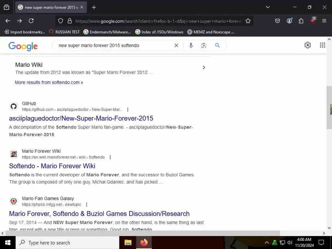Click scroll down arrow on vertical scrollbar
The image size is (332, 249).
pos(329,228)
